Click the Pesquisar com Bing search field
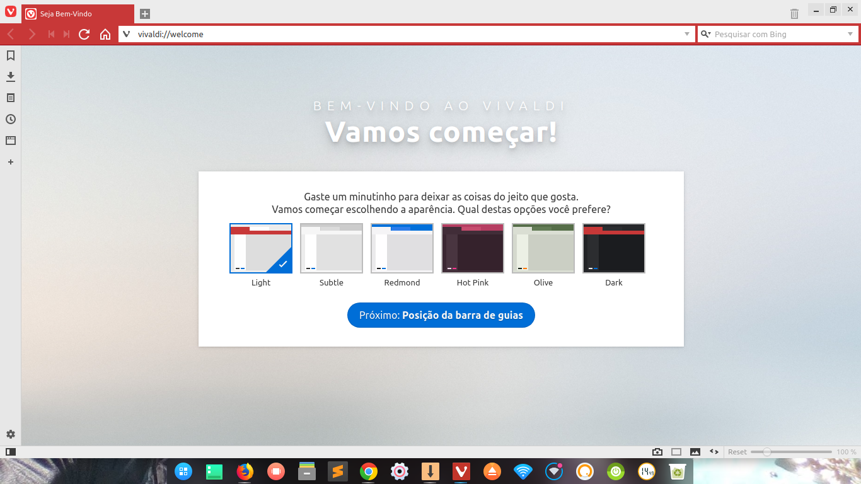 pos(778,34)
